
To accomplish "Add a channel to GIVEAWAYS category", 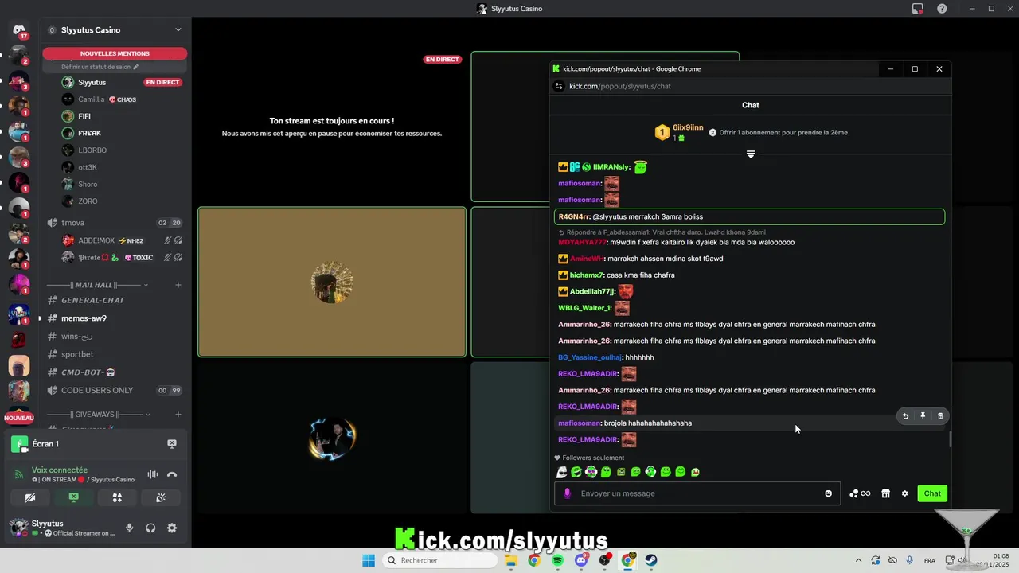I will [x=178, y=415].
